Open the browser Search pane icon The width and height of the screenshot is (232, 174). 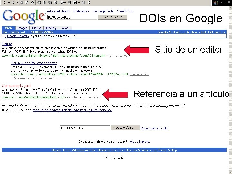click(x=39, y=3)
